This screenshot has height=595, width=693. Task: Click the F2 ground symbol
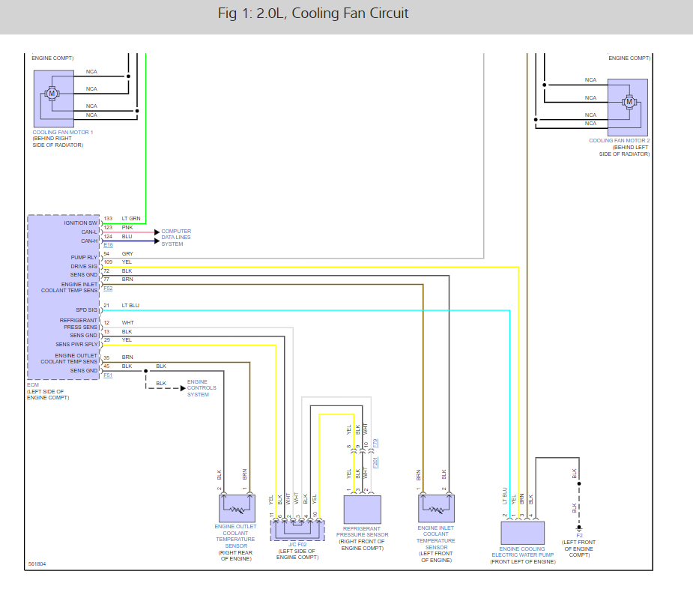579,528
